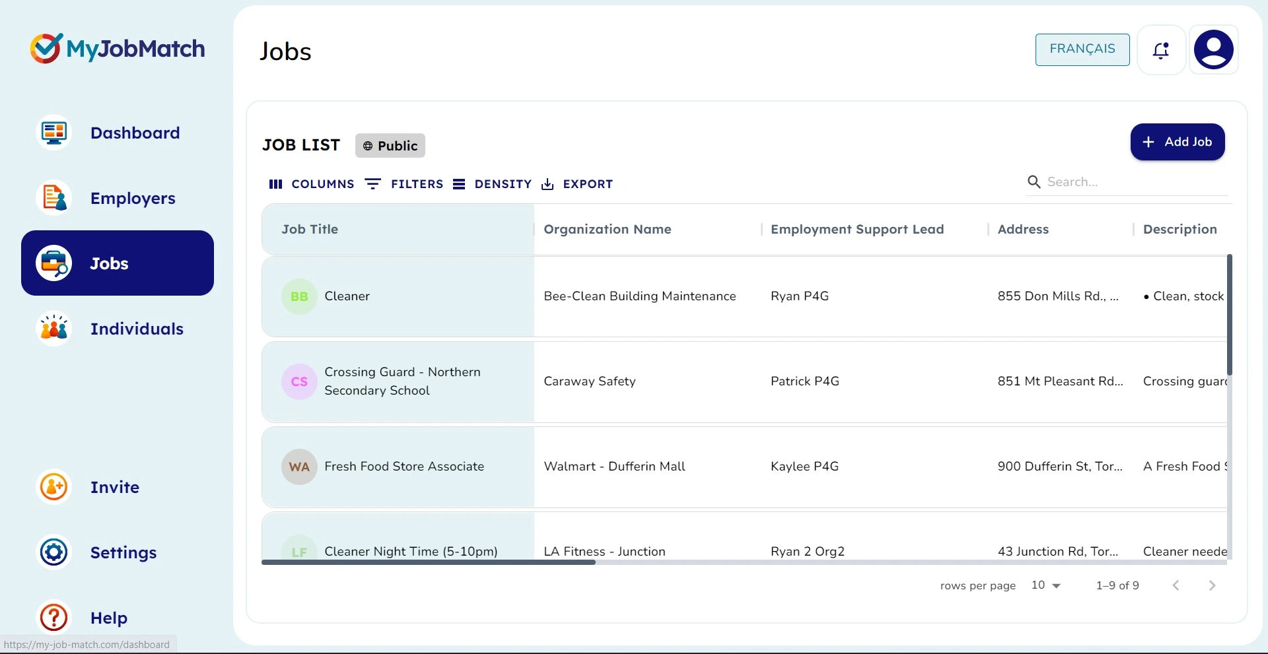Select Cleaner Night Time (5-10pm) job

pyautogui.click(x=411, y=551)
